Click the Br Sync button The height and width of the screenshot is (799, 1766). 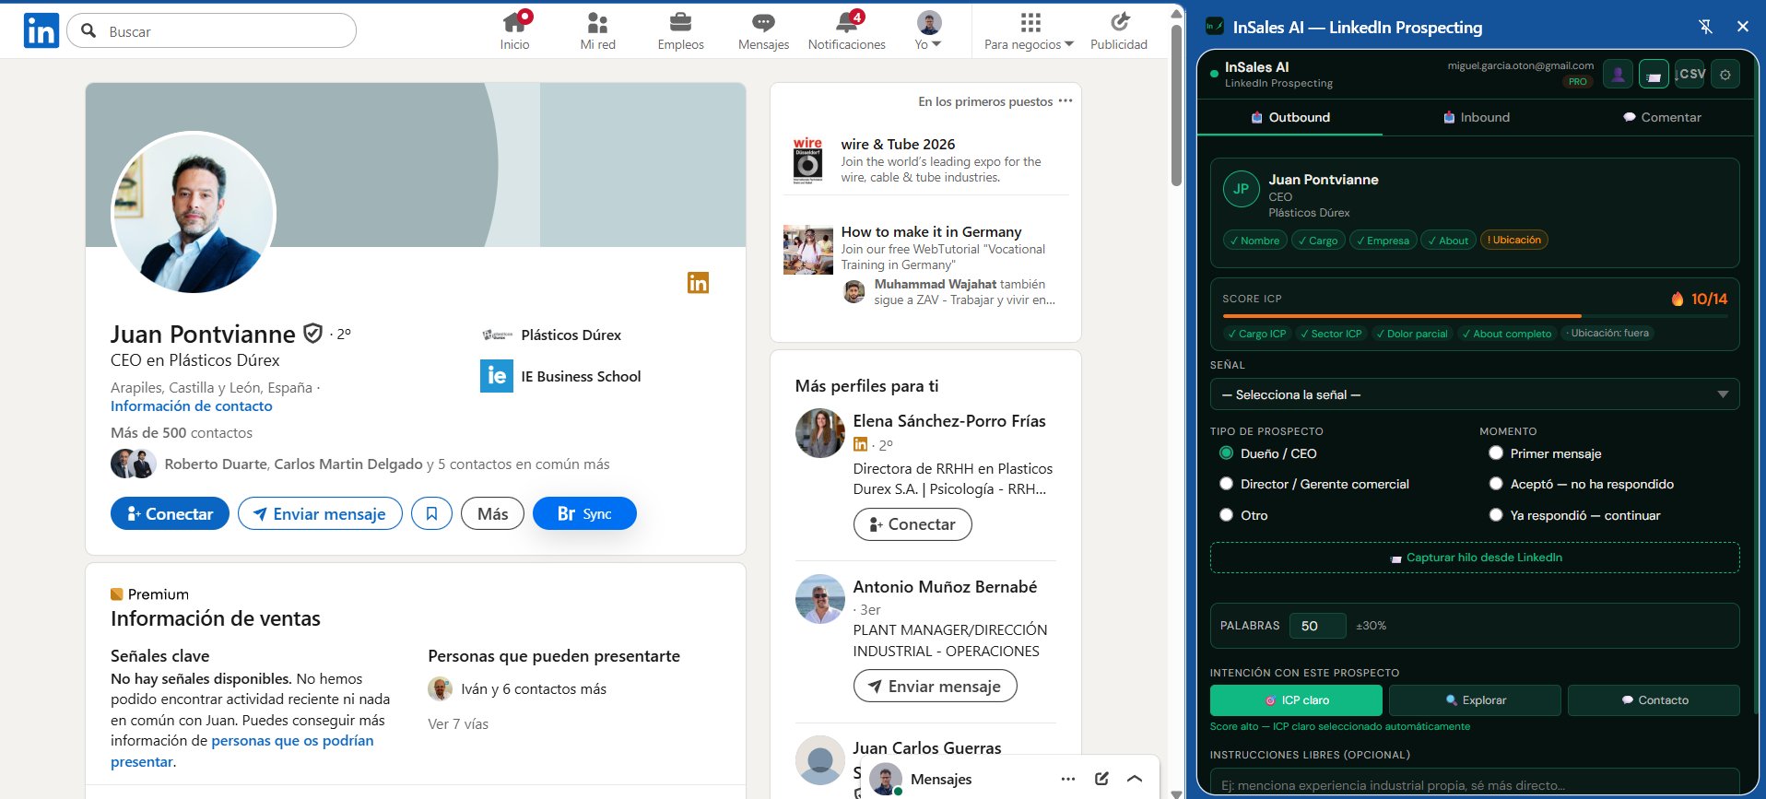coord(584,513)
